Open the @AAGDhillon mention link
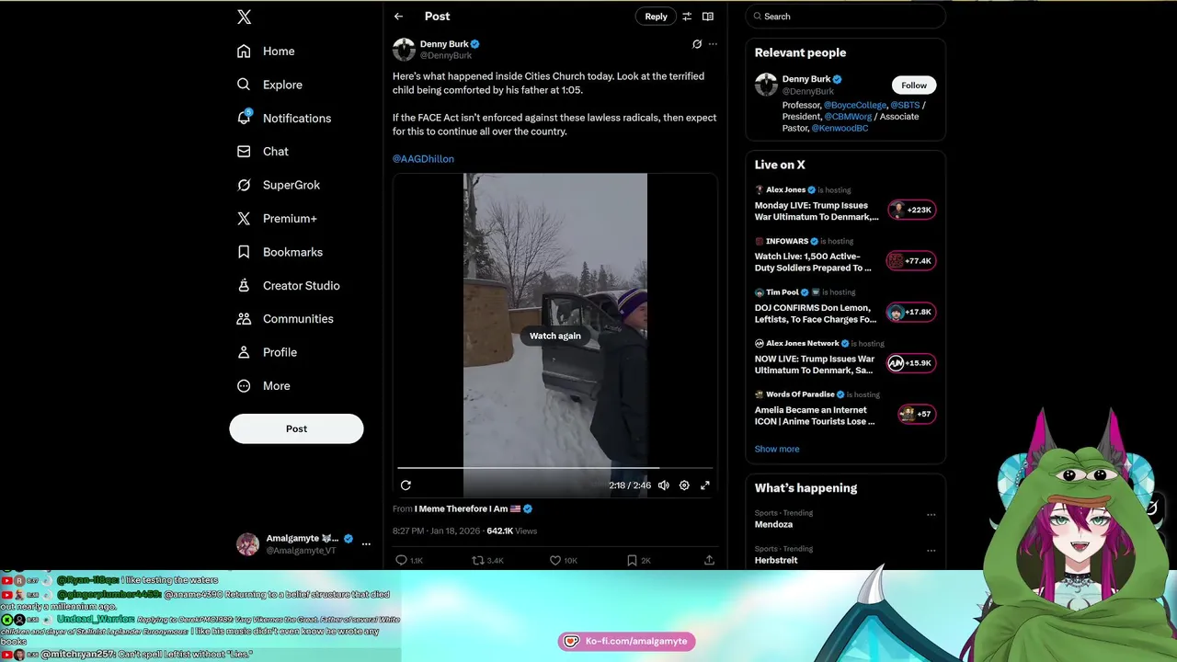Image resolution: width=1177 pixels, height=662 pixels. coord(423,159)
